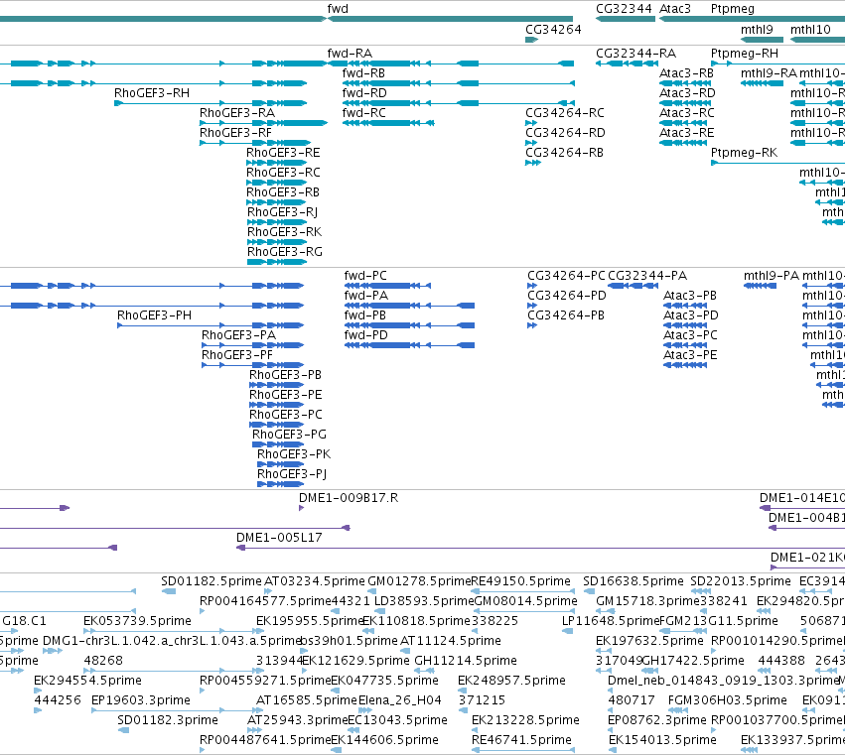Select the RhoGEF3-RJ transcript label

pyautogui.click(x=282, y=212)
